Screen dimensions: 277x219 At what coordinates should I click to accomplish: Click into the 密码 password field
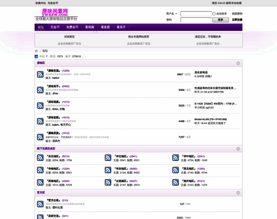[196, 20]
